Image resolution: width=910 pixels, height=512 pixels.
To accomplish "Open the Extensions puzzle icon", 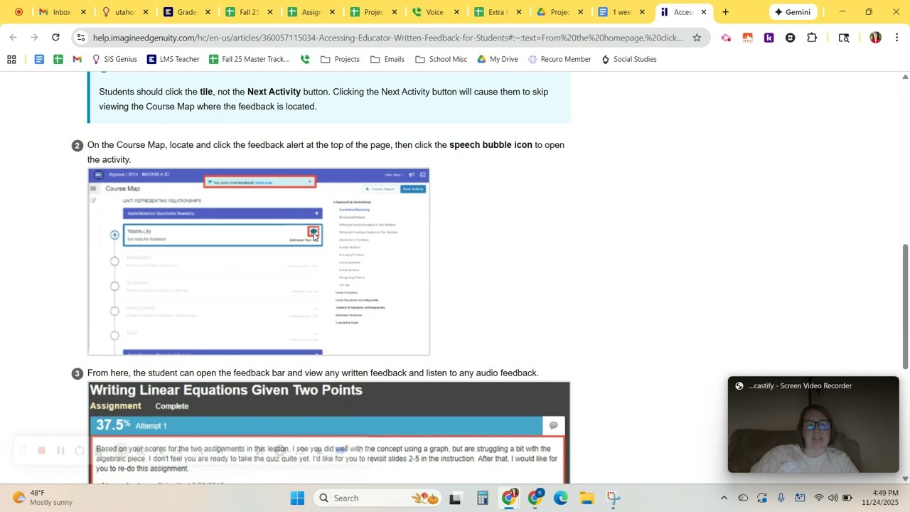I will click(x=812, y=38).
